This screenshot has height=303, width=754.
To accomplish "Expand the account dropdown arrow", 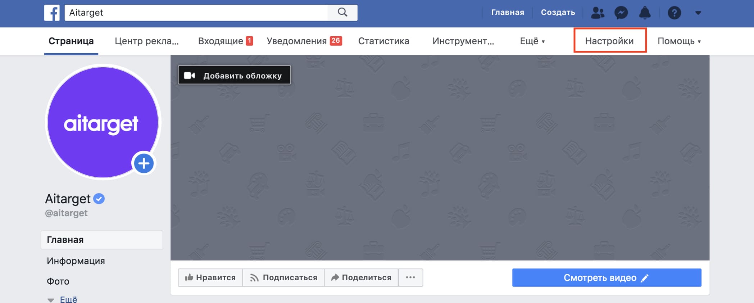I will coord(698,13).
